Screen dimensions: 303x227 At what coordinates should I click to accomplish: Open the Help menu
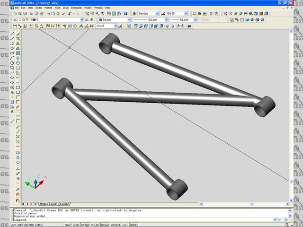pyautogui.click(x=107, y=8)
